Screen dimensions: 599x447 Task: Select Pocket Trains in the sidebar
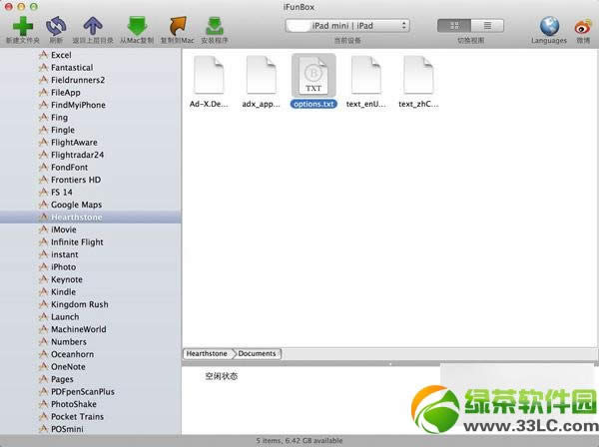click(79, 416)
